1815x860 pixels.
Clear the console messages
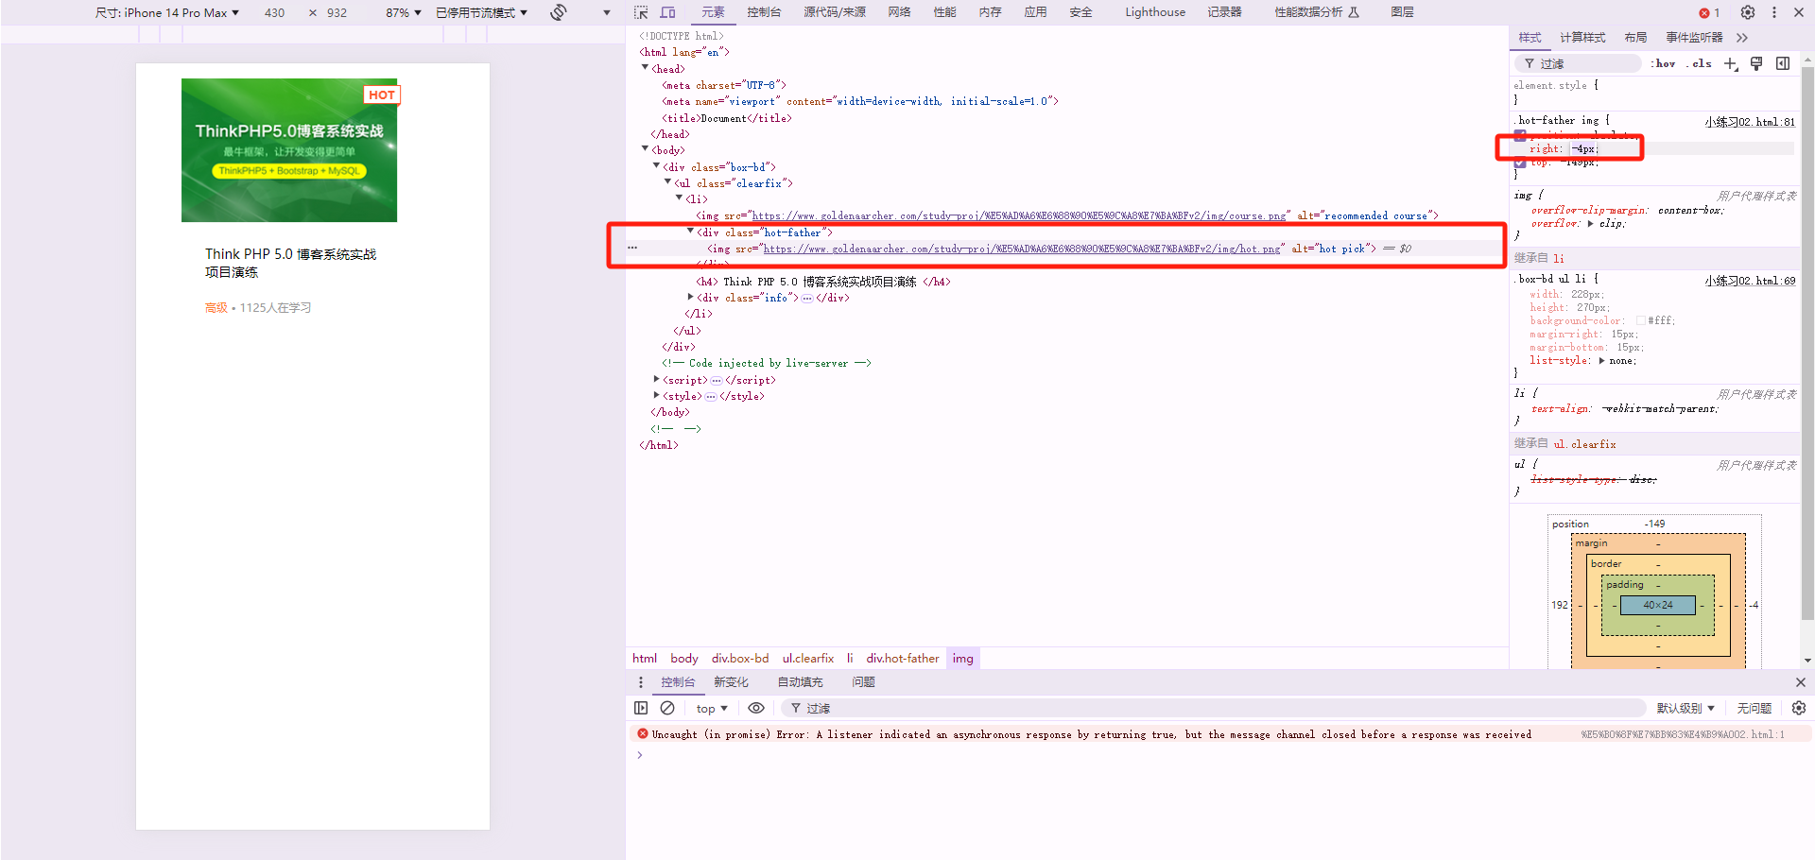[667, 708]
